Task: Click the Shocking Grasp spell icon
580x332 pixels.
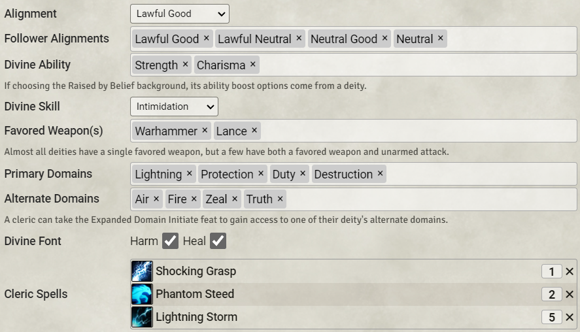Action: [x=142, y=271]
